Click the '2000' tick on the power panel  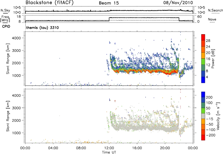16,63
